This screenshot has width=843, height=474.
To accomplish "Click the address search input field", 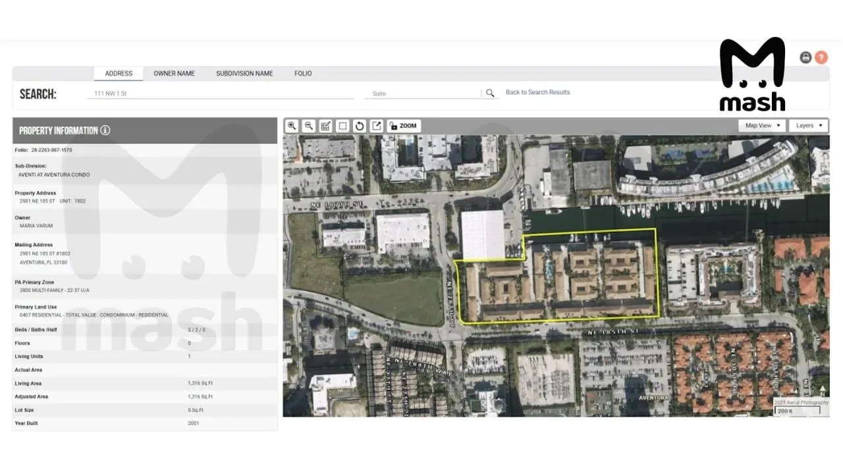I will click(x=220, y=93).
